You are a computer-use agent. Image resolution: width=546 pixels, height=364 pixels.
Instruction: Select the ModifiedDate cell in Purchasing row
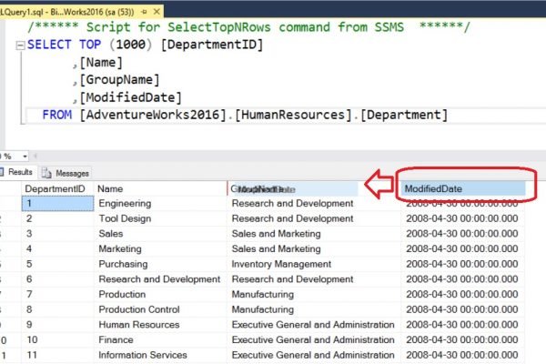coord(463,264)
